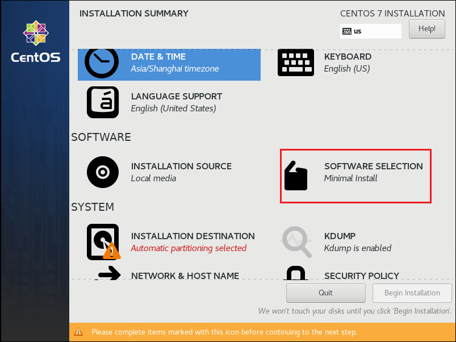The width and height of the screenshot is (456, 342).
Task: Click the English (US) keyboard text
Action: pyautogui.click(x=347, y=69)
